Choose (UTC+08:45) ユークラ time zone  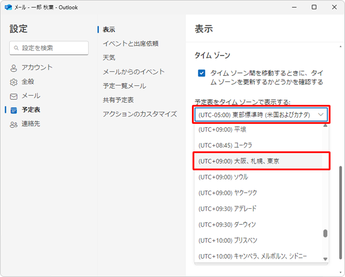[258, 145]
